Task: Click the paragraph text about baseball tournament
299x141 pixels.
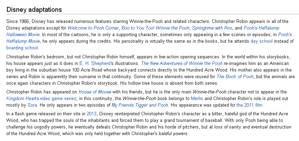Action: [149, 124]
